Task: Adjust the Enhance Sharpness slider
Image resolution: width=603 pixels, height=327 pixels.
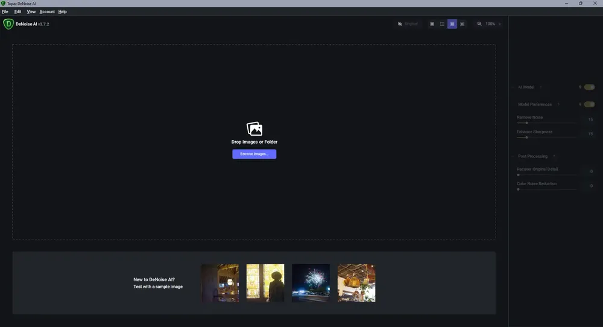Action: [x=546, y=138]
